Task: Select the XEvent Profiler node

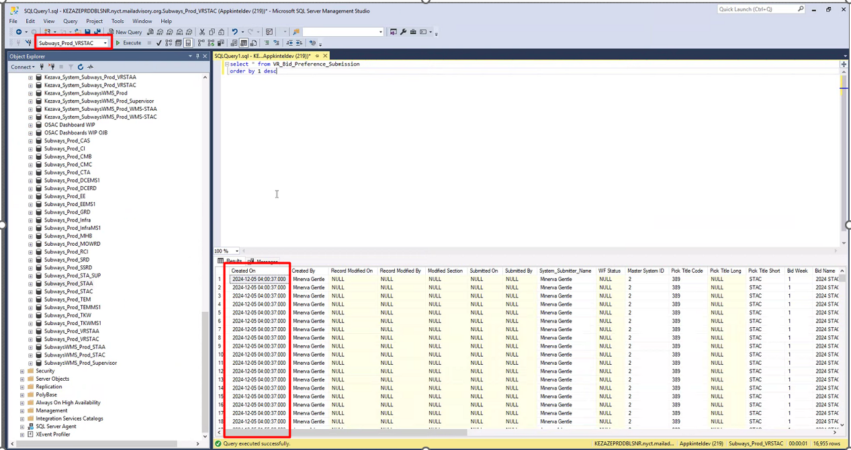Action: tap(53, 435)
